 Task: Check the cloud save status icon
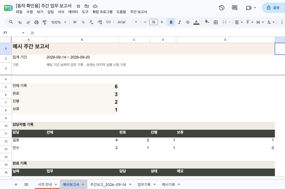tap(95, 6)
